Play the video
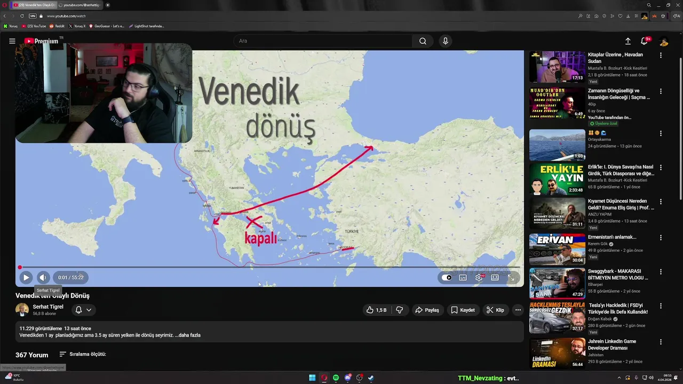The image size is (683, 384). point(26,277)
